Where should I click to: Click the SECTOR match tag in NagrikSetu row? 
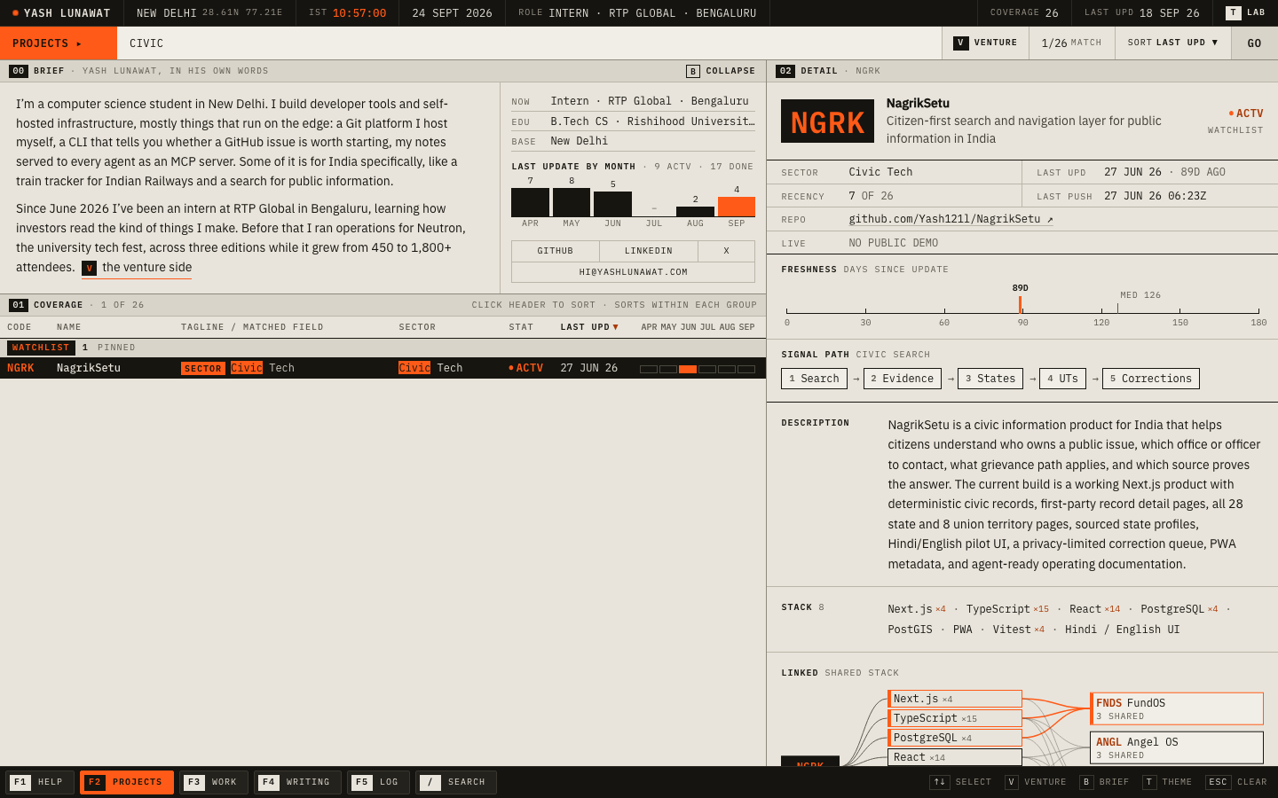(203, 369)
